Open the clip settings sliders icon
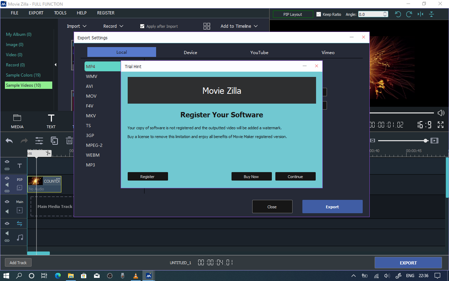449x281 pixels. click(x=39, y=141)
